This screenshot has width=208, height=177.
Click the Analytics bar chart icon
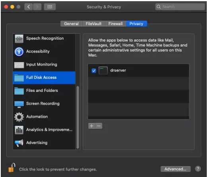[x=19, y=130]
